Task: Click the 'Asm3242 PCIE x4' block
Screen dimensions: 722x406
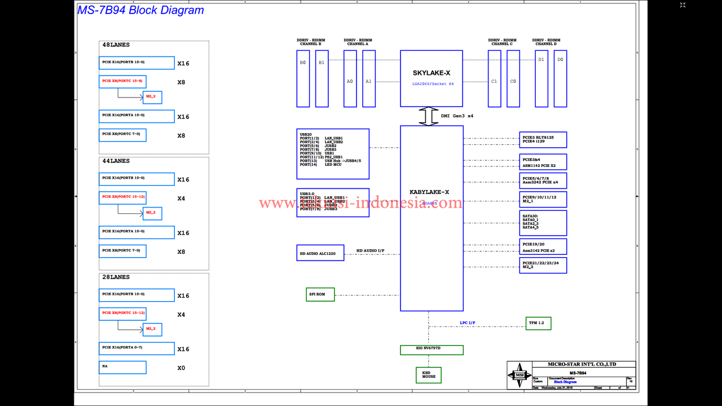Action: click(x=543, y=180)
